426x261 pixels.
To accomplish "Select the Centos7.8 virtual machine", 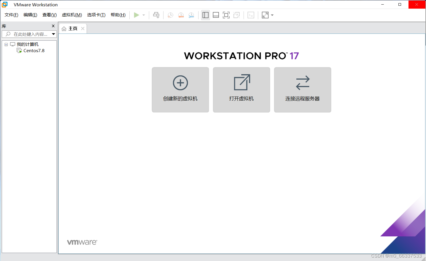I will tap(34, 51).
